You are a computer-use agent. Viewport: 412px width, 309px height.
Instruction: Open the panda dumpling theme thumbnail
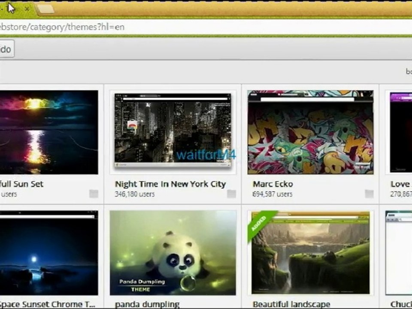(173, 252)
